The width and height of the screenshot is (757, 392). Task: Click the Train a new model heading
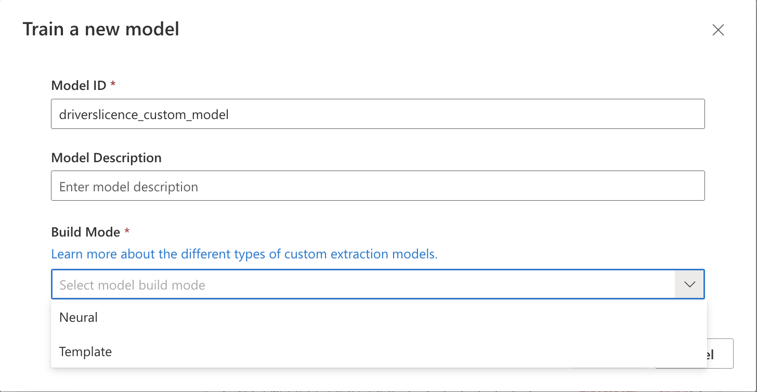[101, 29]
